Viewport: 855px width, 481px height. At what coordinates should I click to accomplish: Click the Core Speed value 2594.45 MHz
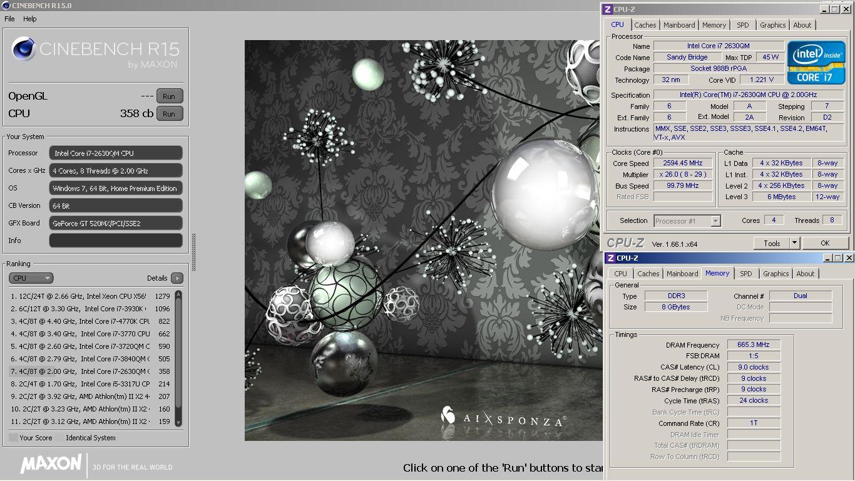(683, 163)
